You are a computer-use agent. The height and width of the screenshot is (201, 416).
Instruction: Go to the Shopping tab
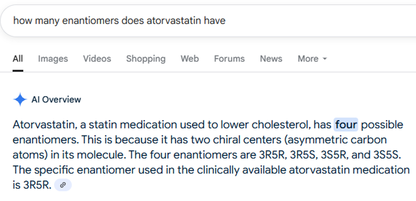pyautogui.click(x=146, y=59)
